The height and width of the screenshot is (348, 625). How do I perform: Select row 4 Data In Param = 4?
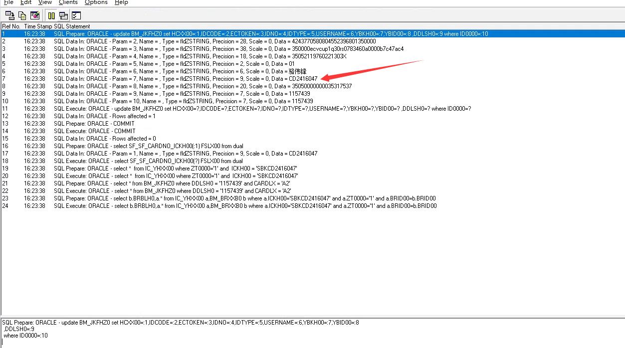(312, 56)
